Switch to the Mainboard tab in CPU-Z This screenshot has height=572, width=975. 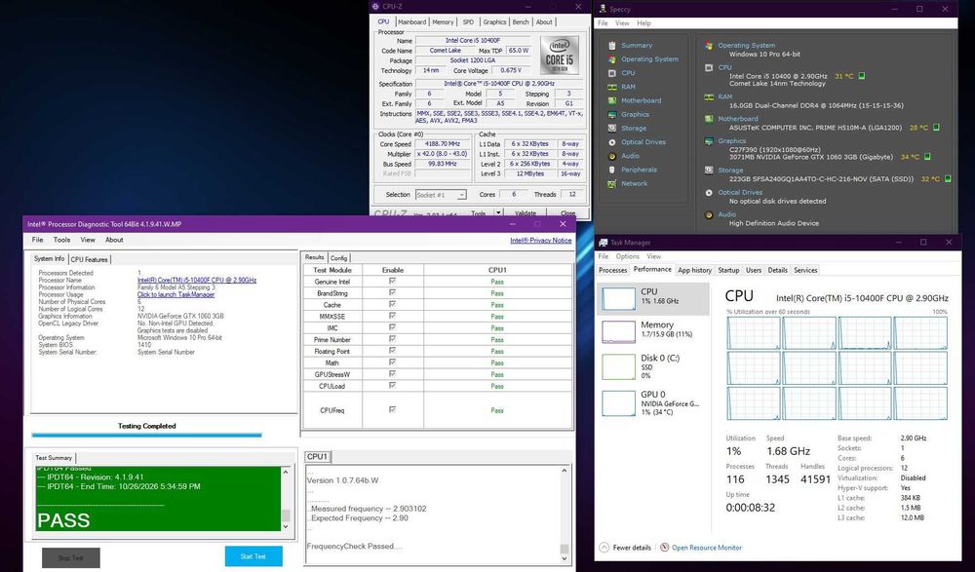[x=412, y=21]
